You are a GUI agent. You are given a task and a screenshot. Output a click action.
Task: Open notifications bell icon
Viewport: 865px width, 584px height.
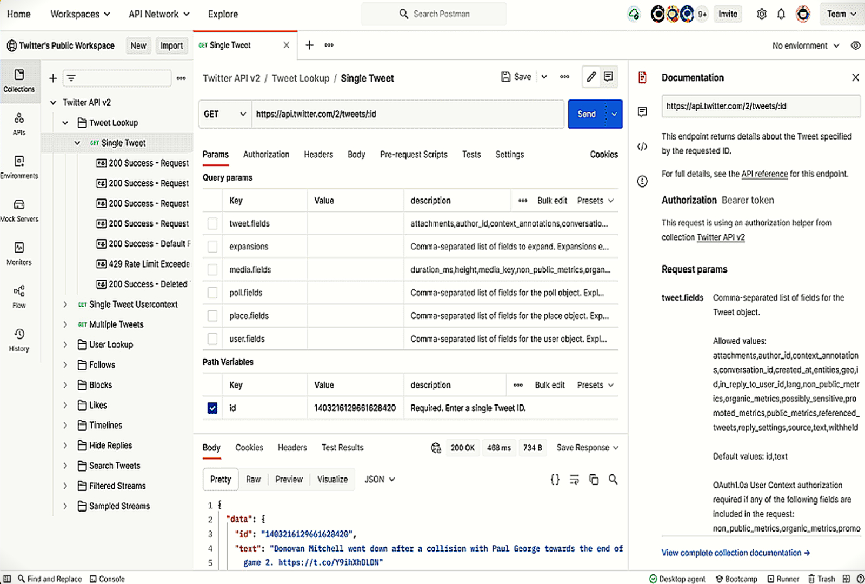pos(781,14)
